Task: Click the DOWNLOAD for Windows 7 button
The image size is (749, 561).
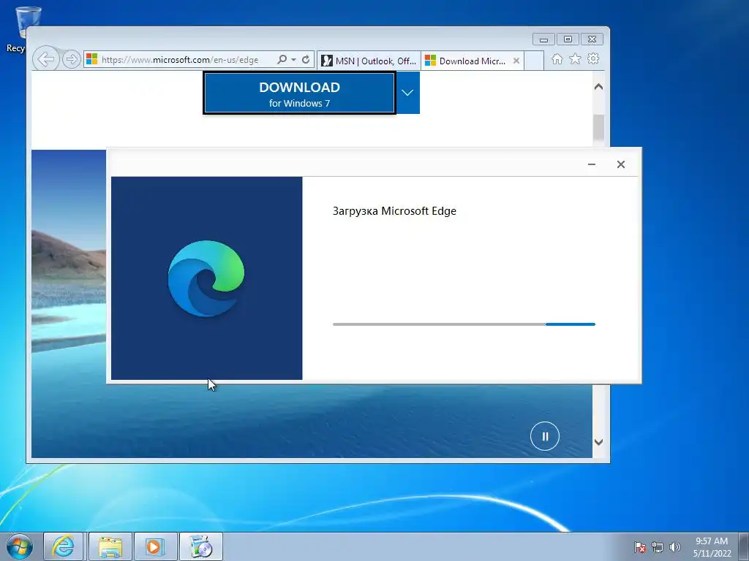Action: point(299,93)
